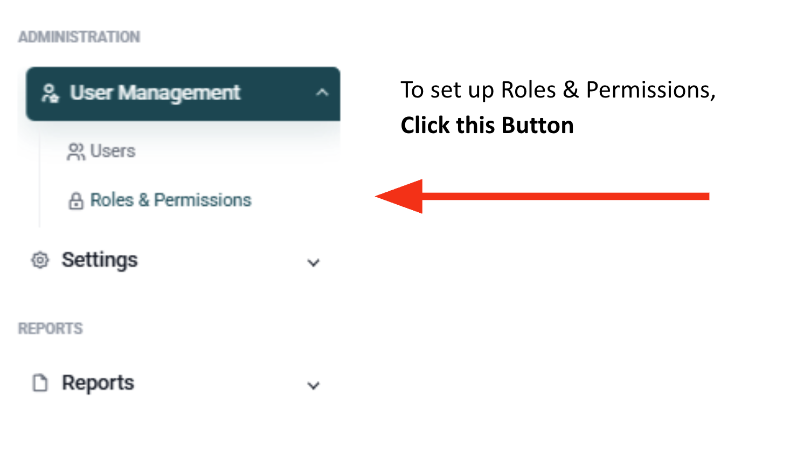Viewport: 804px width, 459px height.
Task: Click the Reports document icon
Action: point(40,383)
